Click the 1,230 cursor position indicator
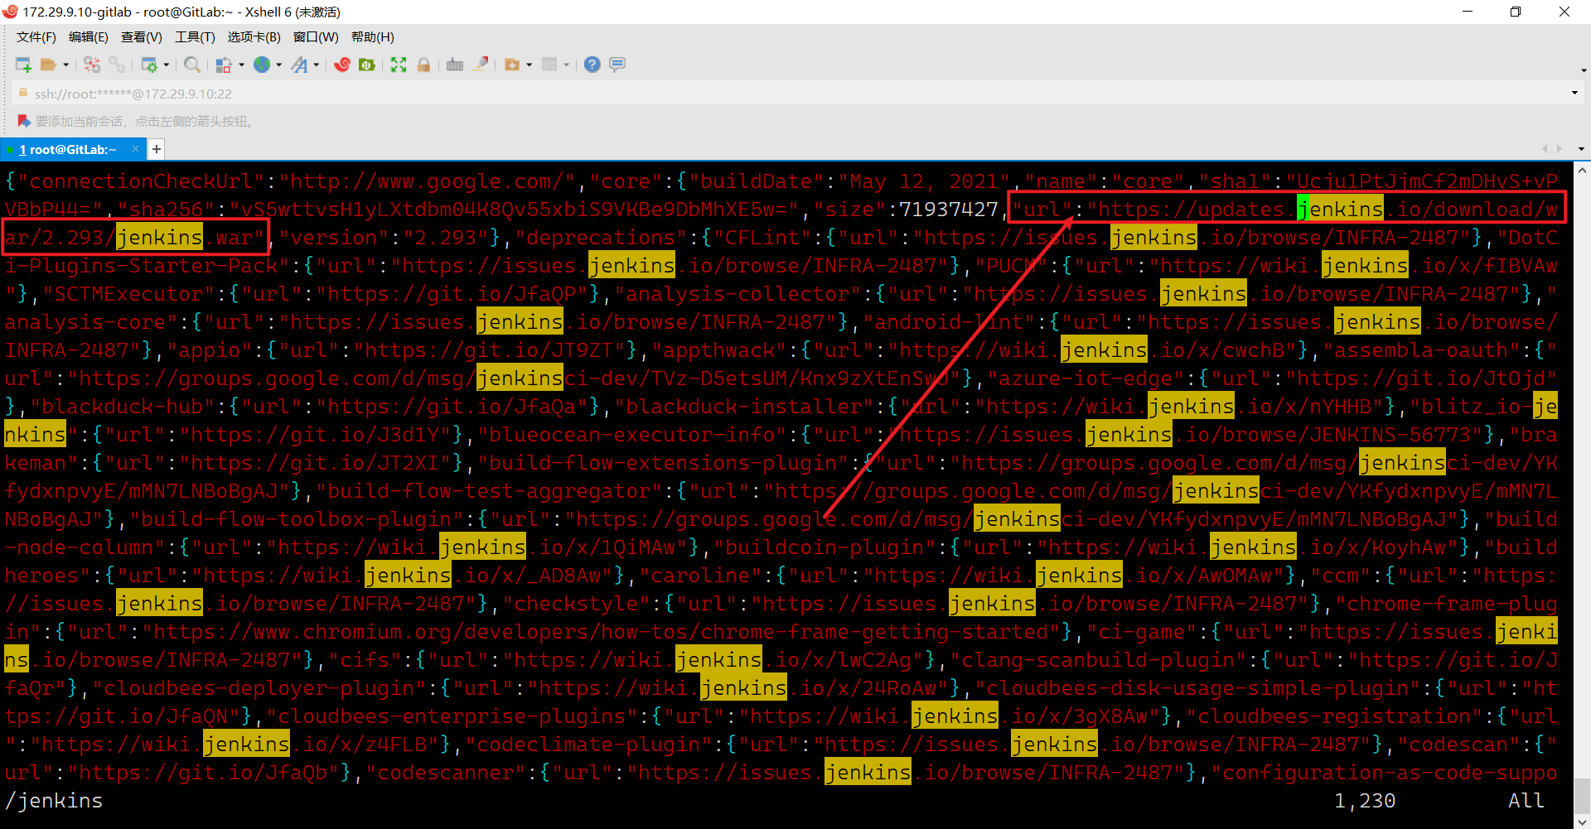The height and width of the screenshot is (829, 1591). [x=1365, y=801]
